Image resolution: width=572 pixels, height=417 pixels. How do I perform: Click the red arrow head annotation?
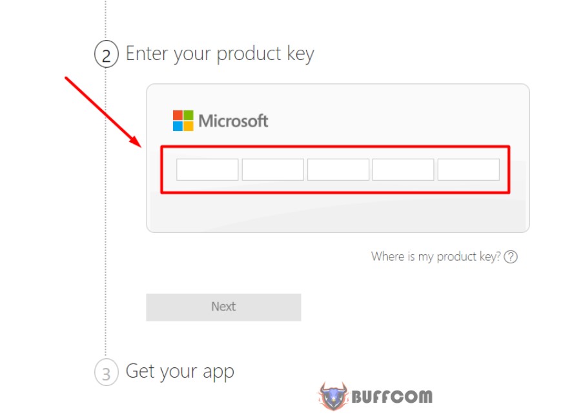[136, 141]
